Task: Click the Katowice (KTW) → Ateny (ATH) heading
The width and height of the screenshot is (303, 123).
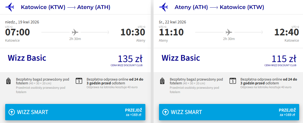Action: coord(66,7)
